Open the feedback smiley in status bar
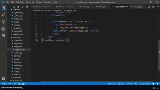 pos(153,84)
